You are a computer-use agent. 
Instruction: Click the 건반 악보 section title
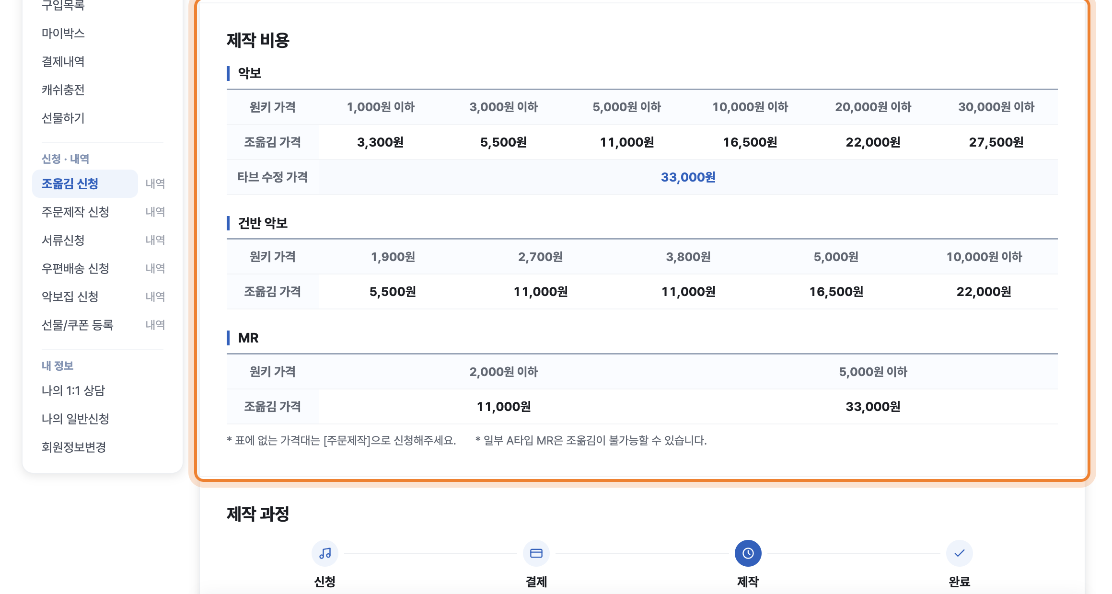263,223
